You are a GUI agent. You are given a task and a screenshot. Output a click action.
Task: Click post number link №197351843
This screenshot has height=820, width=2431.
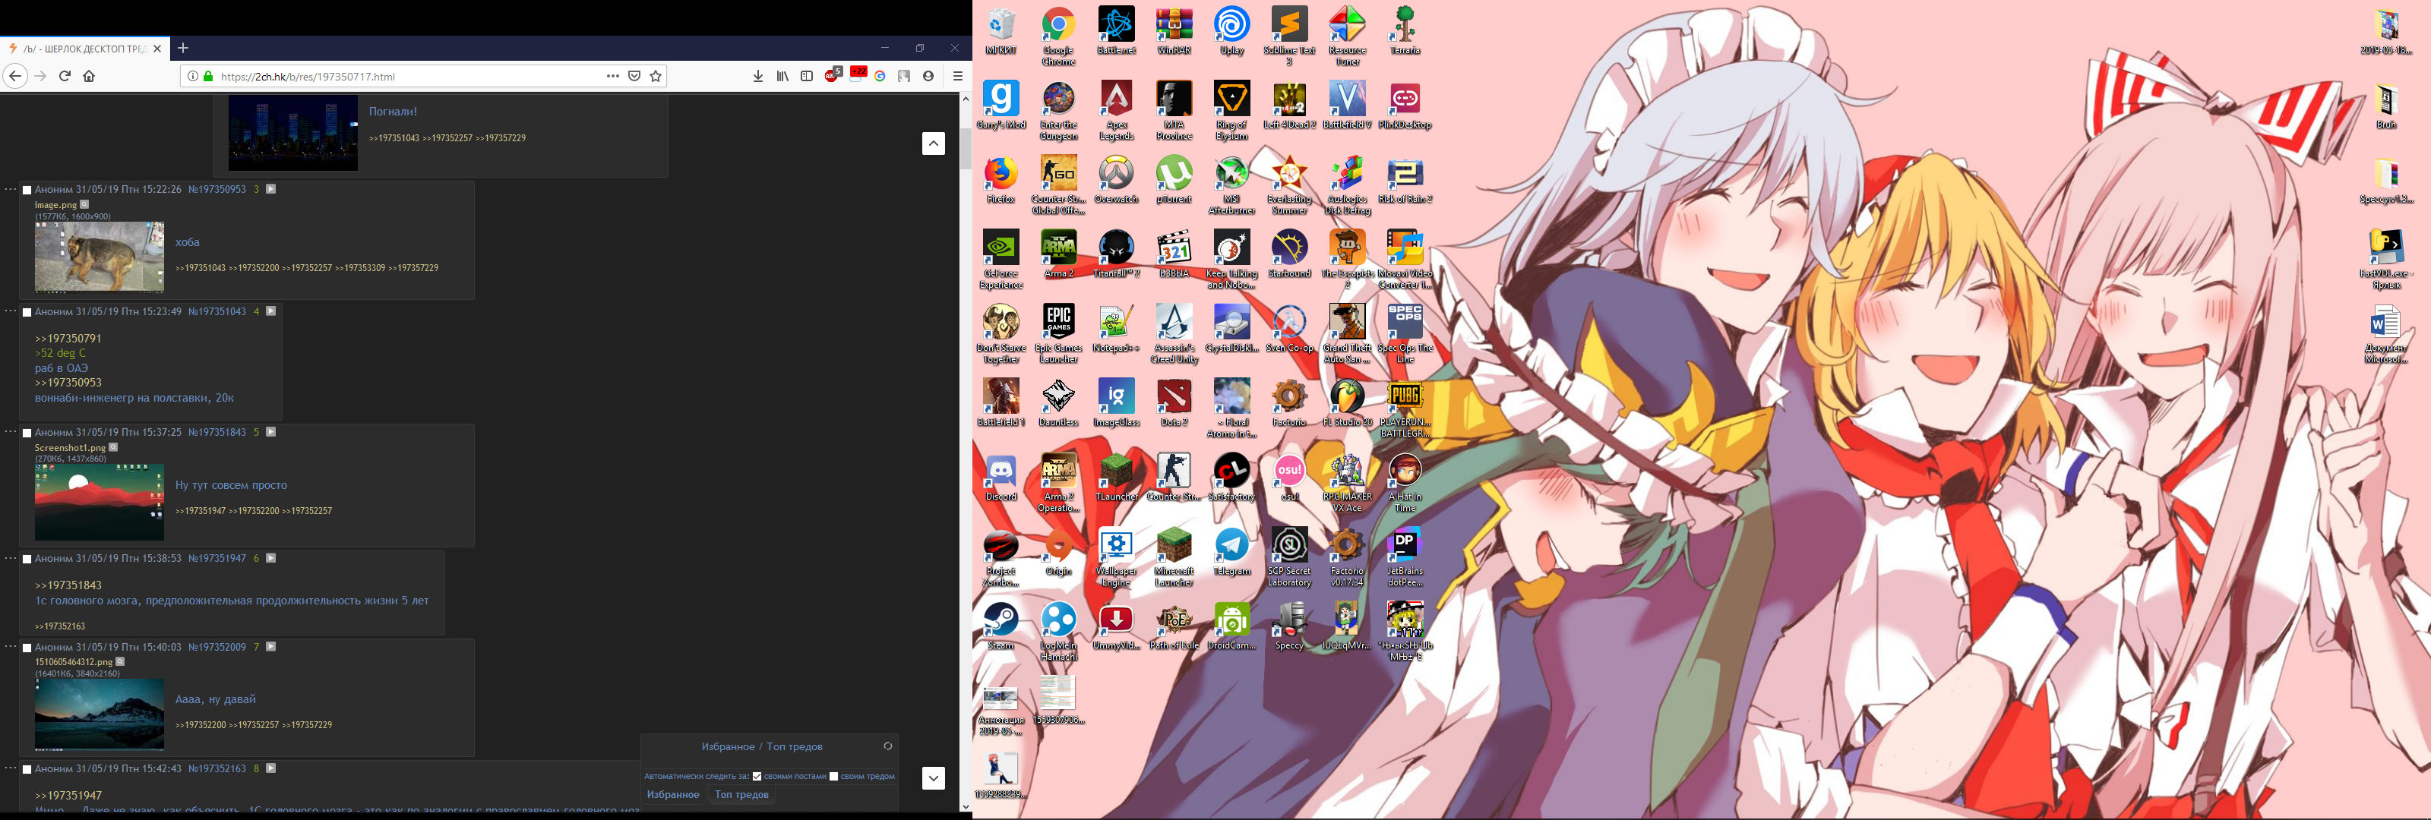[217, 432]
